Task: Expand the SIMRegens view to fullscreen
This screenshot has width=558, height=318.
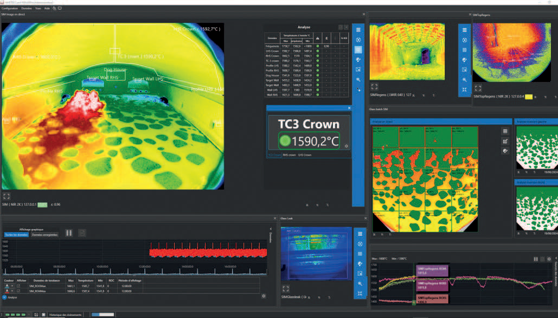Action: click(x=374, y=86)
